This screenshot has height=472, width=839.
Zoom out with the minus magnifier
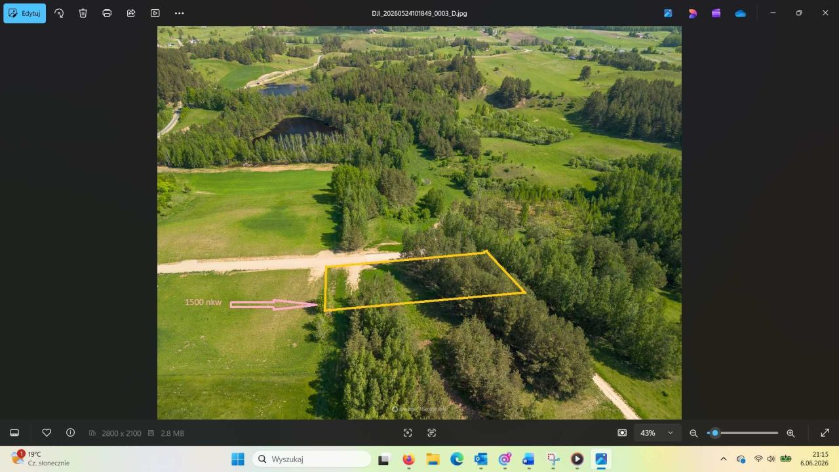click(x=693, y=433)
